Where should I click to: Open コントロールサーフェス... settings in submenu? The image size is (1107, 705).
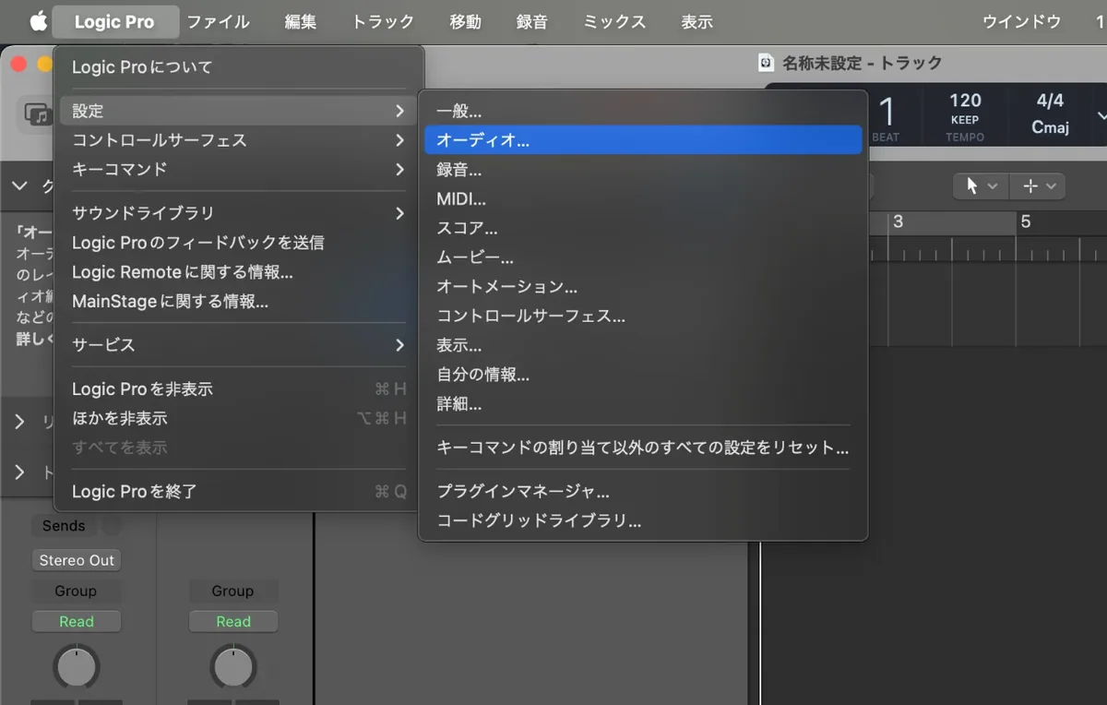click(643, 316)
